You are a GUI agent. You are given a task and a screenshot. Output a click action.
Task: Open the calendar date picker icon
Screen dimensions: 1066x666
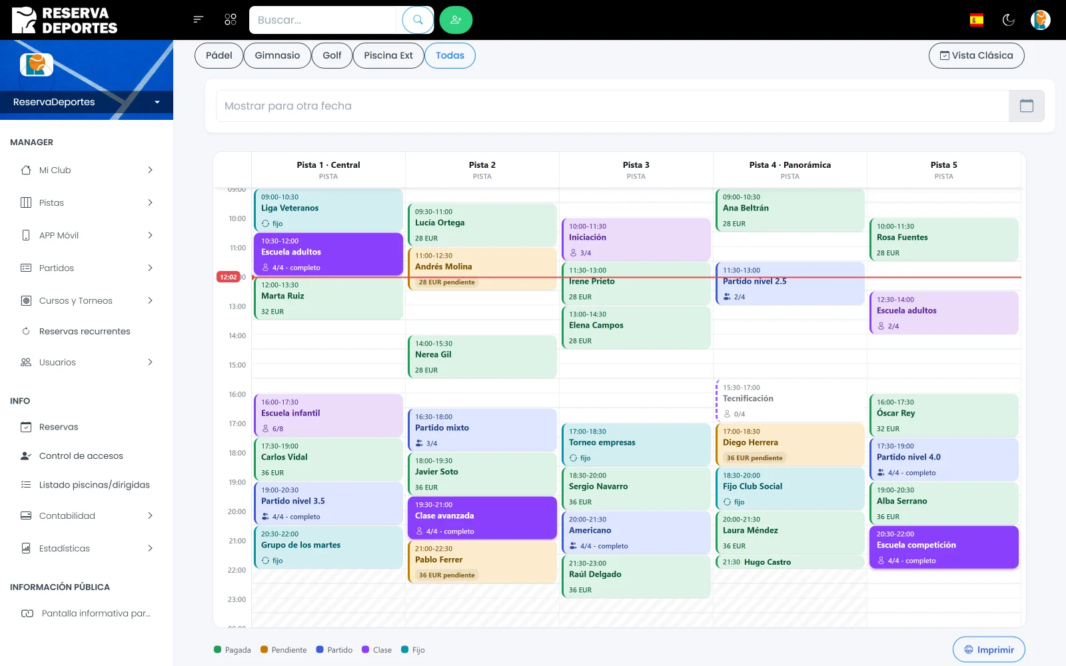(x=1027, y=106)
